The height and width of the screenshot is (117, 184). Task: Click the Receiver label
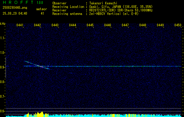point(59,10)
